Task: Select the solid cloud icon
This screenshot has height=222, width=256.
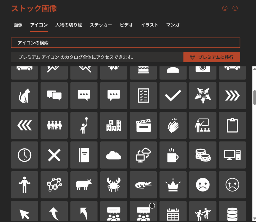Action: pos(114,155)
